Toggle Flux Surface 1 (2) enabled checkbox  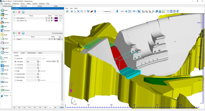46,21
